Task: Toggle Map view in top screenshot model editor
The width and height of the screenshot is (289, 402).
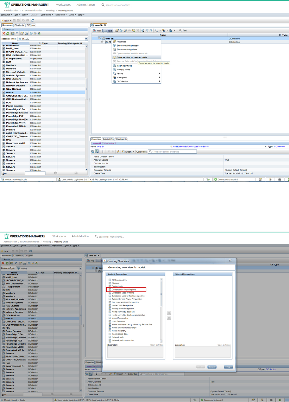Action: [97, 30]
